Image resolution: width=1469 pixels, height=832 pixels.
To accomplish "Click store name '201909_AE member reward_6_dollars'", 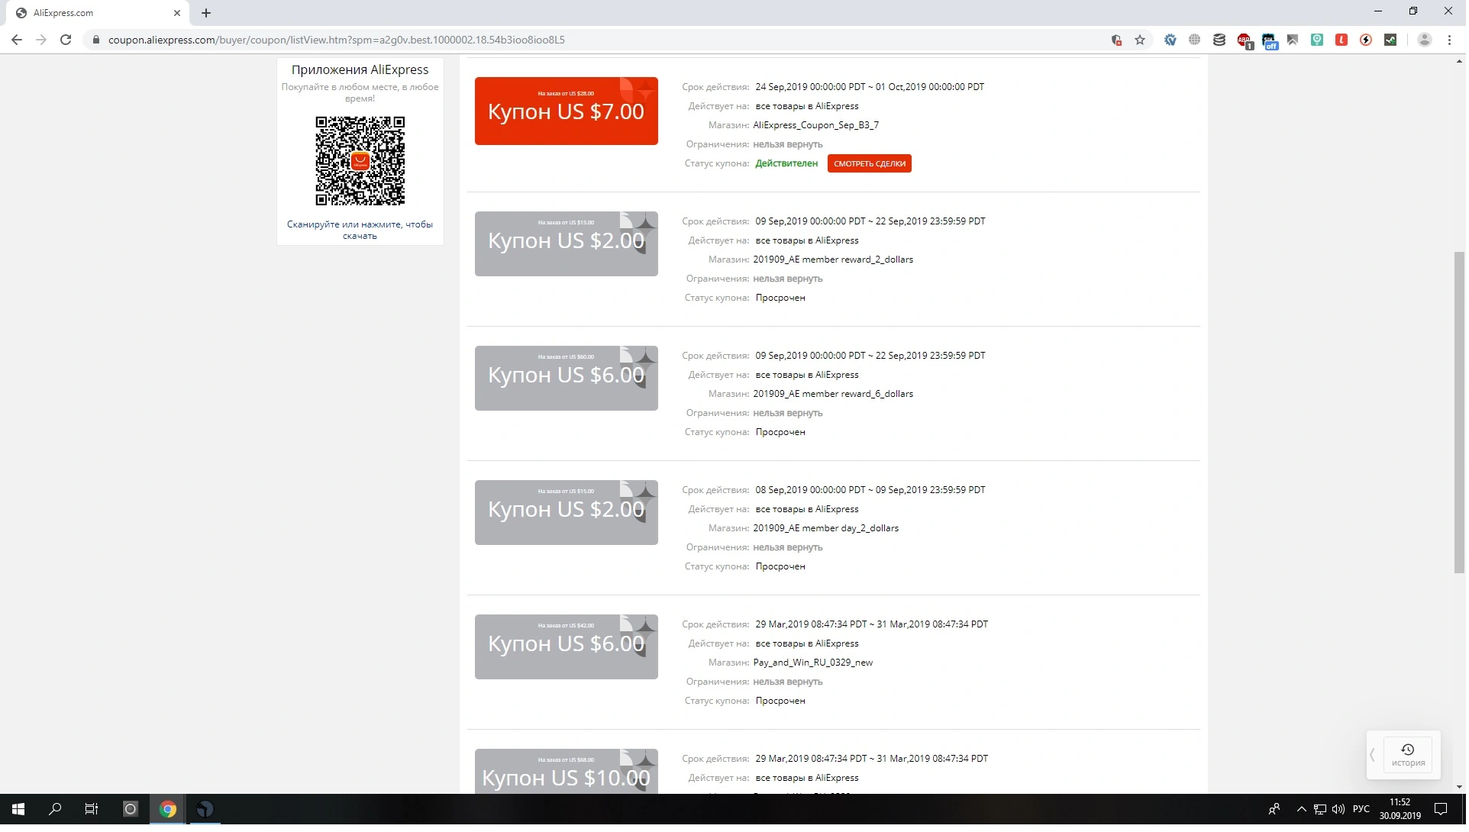I will (x=833, y=394).
